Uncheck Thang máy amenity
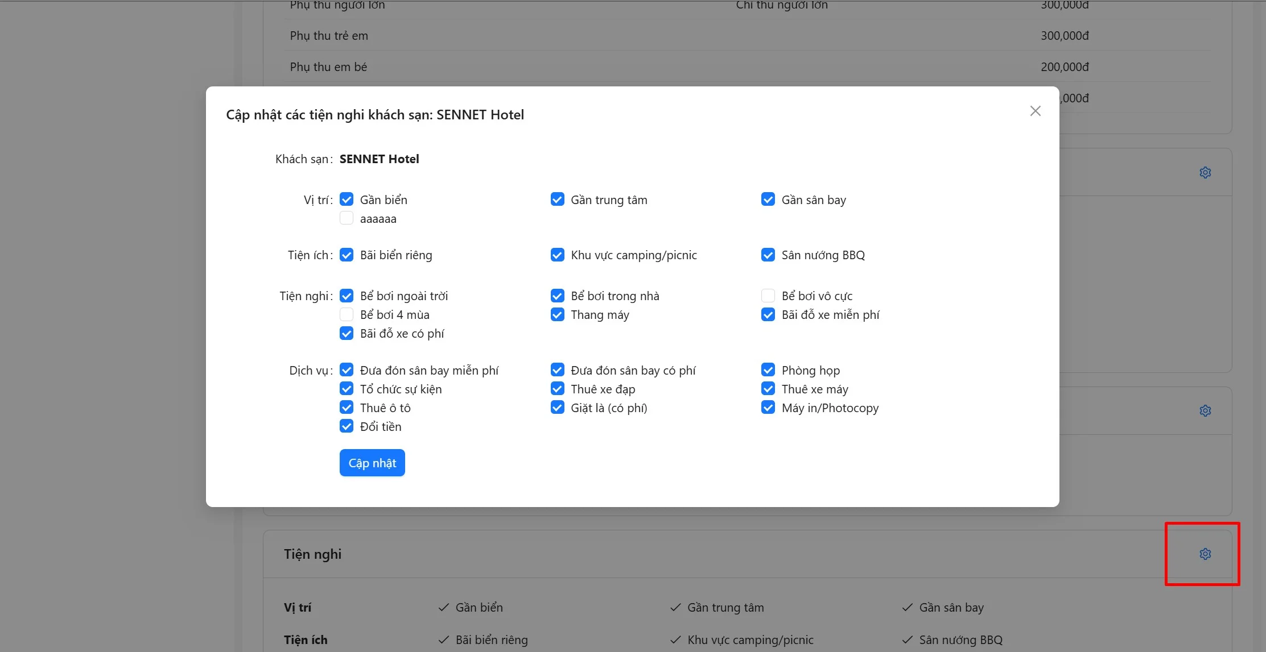The width and height of the screenshot is (1266, 652). point(557,314)
